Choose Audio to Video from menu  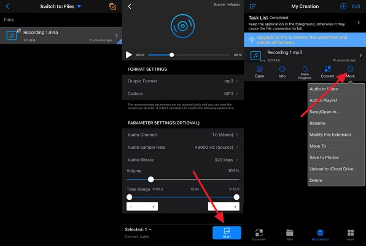tap(336, 89)
